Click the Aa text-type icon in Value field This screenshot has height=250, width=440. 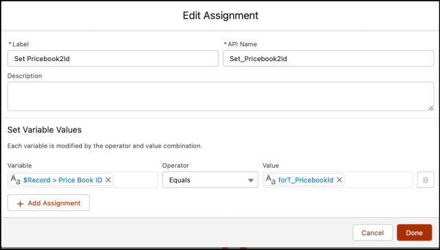[x=270, y=180]
